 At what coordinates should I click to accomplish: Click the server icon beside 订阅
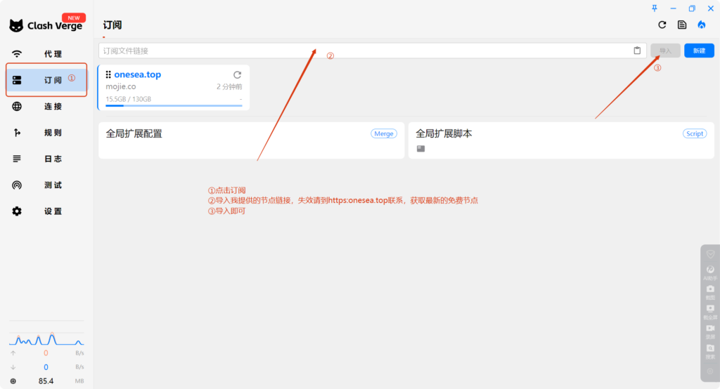pyautogui.click(x=17, y=80)
